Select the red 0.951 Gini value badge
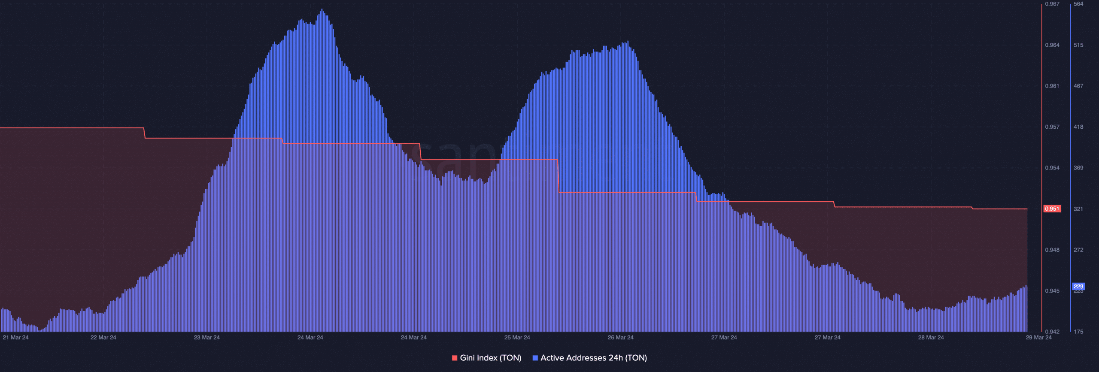Image resolution: width=1099 pixels, height=372 pixels. point(1052,209)
